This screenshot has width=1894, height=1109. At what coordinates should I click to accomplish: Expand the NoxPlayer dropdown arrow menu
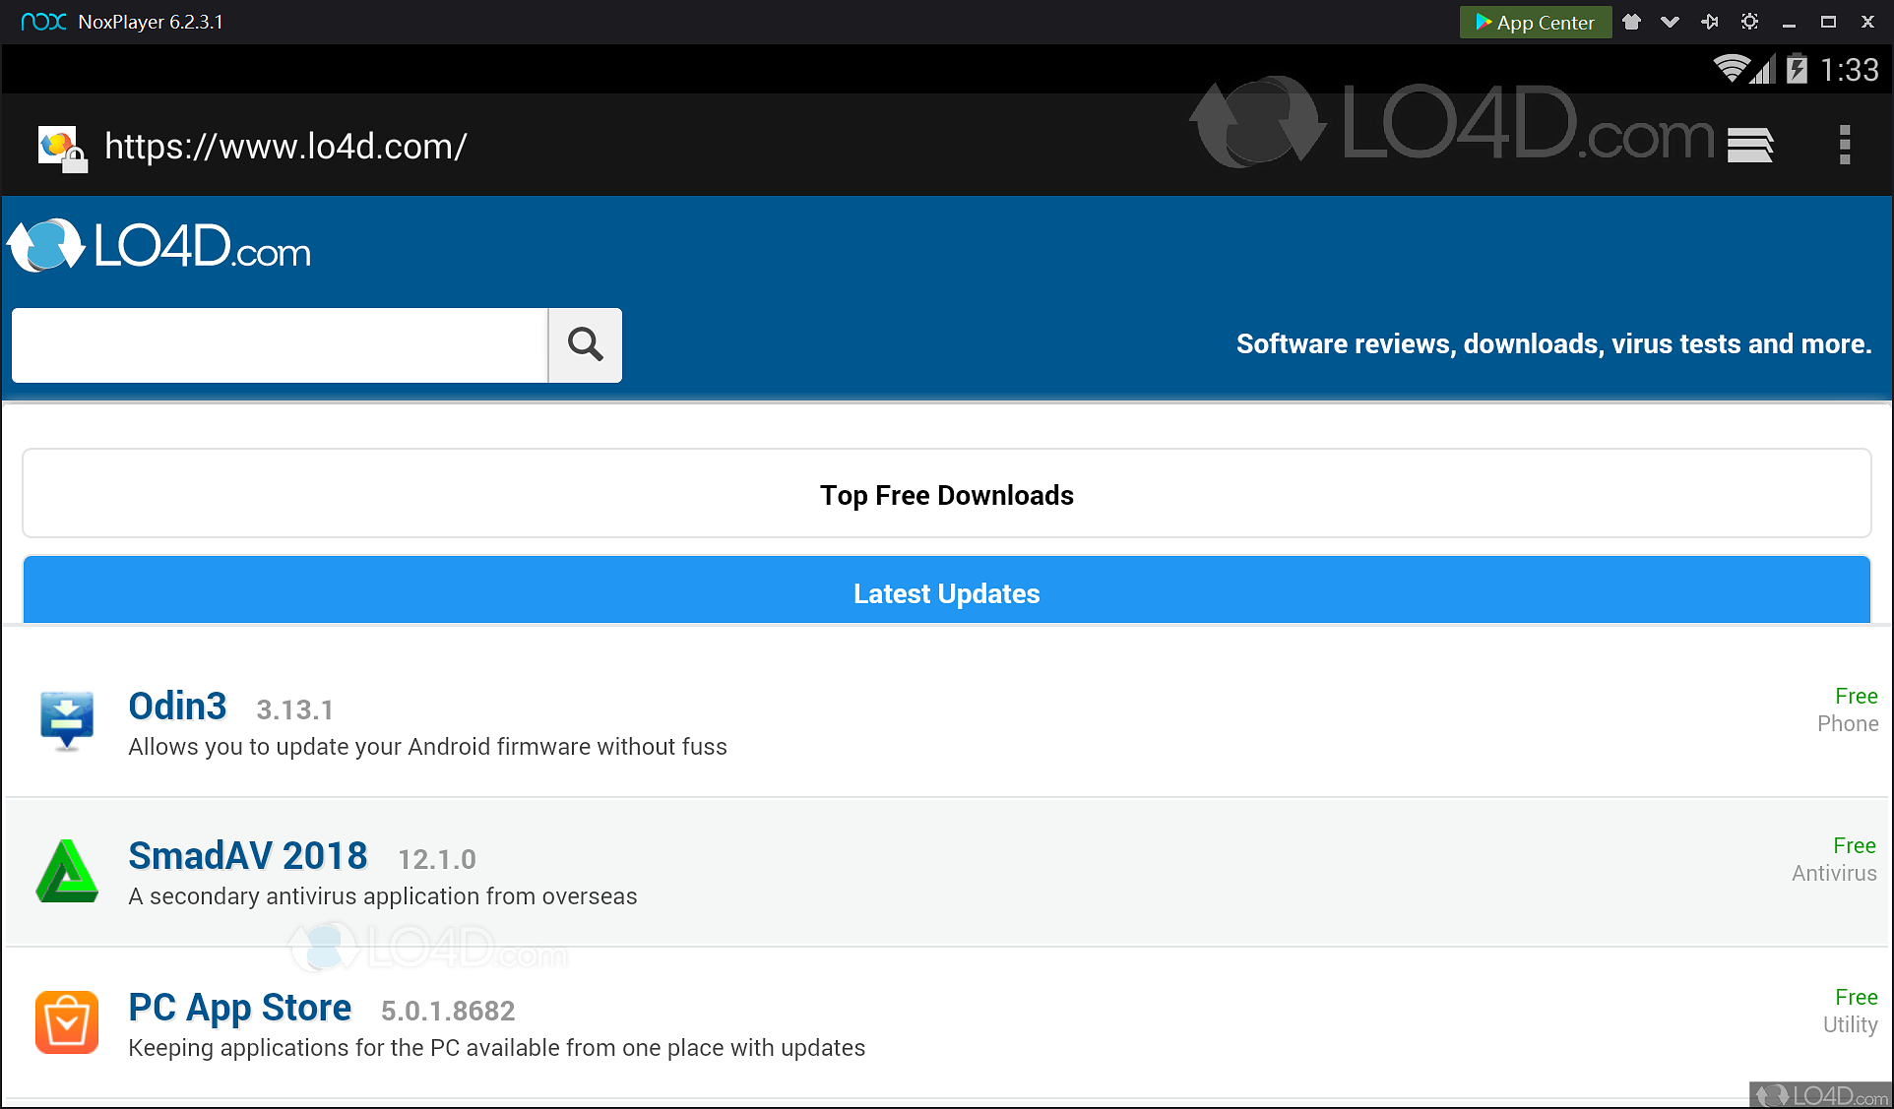1670,22
